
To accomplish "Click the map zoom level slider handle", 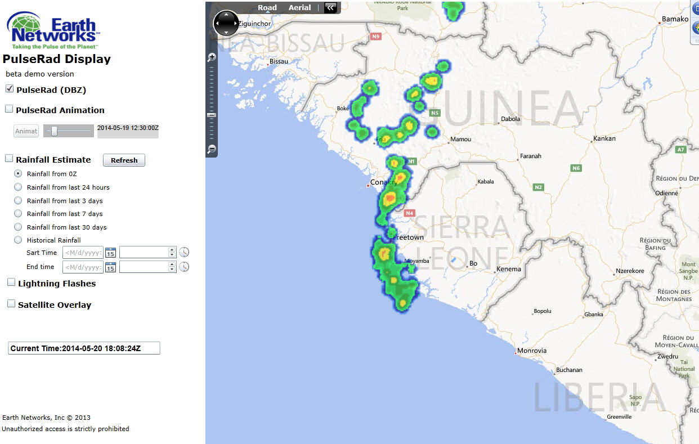I will click(212, 115).
